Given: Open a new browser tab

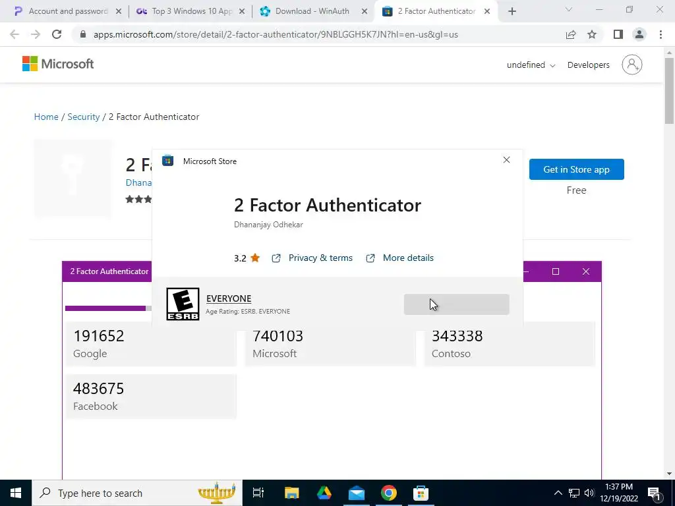Looking at the screenshot, I should [x=512, y=12].
